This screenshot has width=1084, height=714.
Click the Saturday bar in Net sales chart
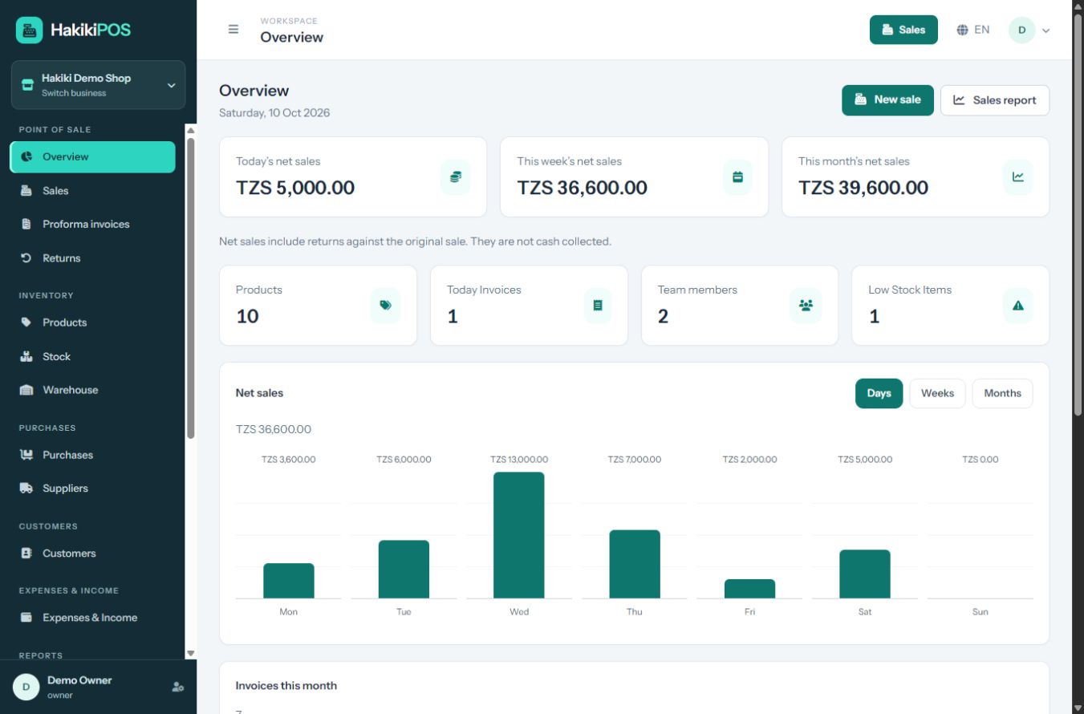(865, 574)
